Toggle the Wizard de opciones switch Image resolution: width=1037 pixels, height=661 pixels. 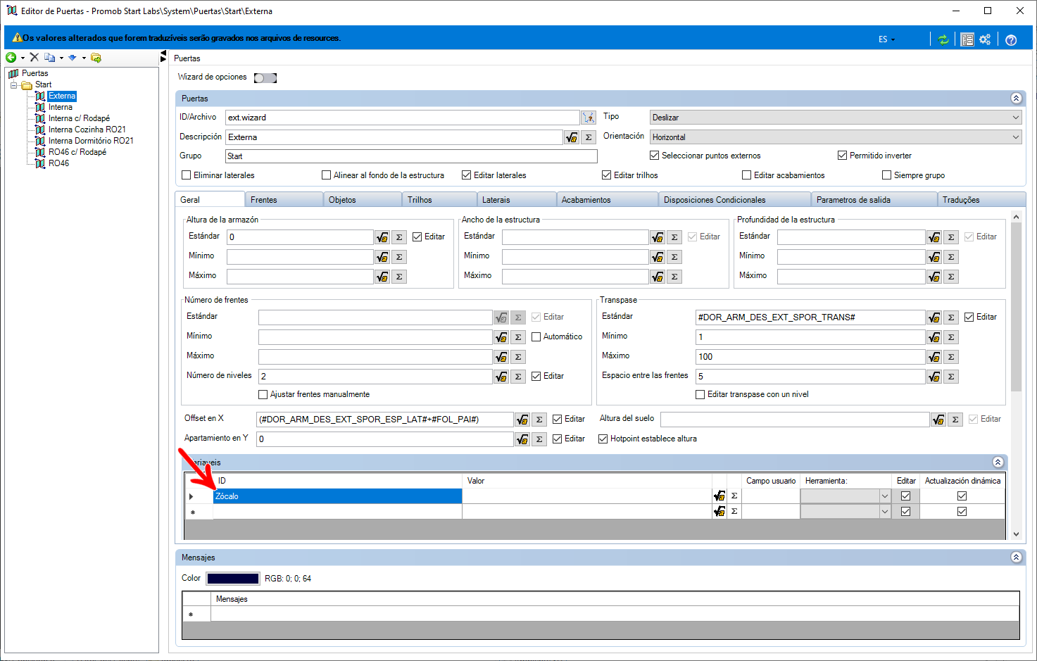[x=265, y=77]
